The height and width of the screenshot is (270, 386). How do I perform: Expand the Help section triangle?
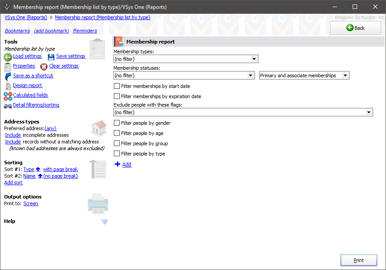point(104,222)
